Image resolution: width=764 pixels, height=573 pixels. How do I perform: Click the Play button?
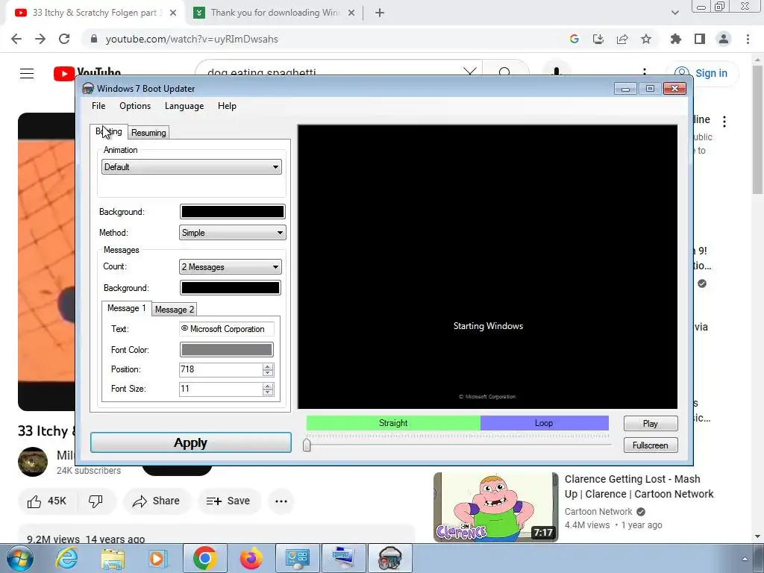click(x=651, y=424)
